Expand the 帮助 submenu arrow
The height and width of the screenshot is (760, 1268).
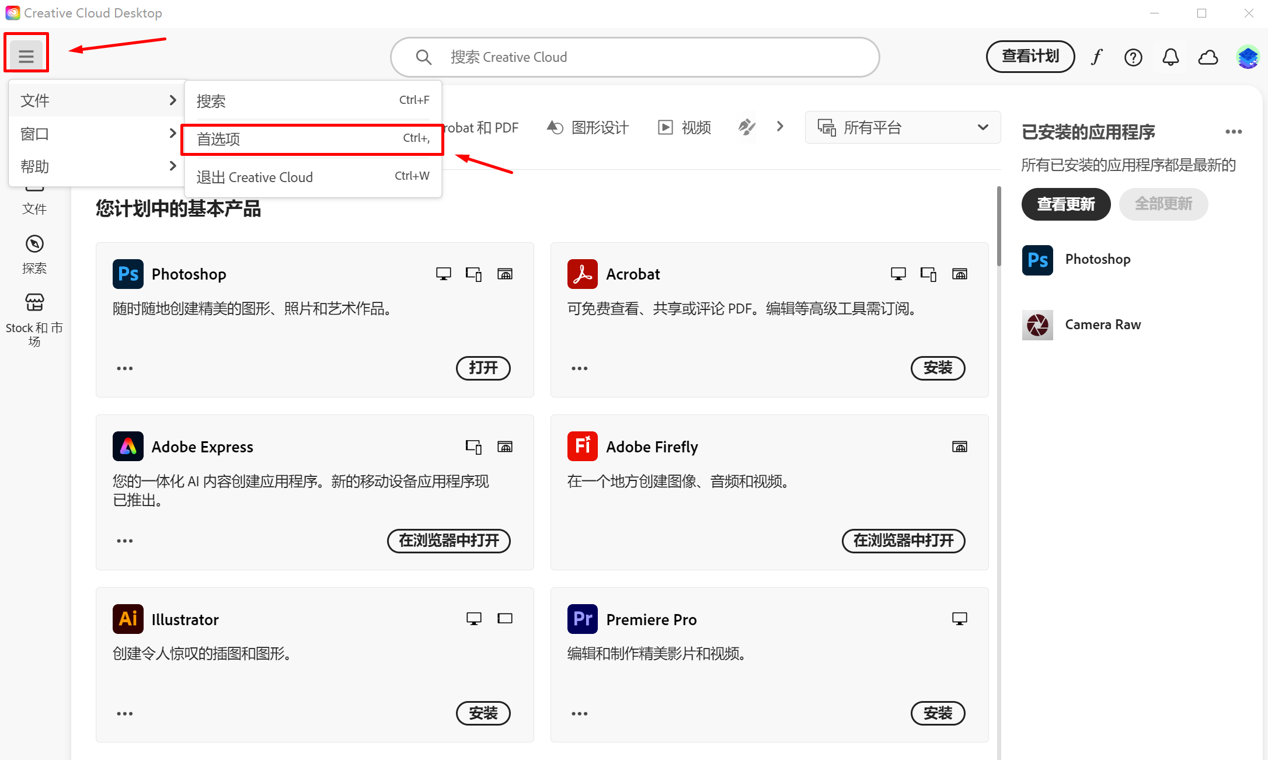tap(173, 166)
